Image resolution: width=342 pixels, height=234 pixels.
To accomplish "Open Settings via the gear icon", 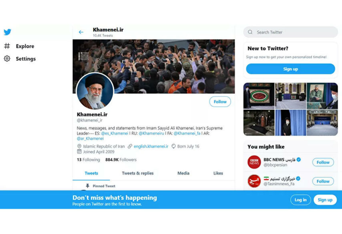I will click(7, 58).
